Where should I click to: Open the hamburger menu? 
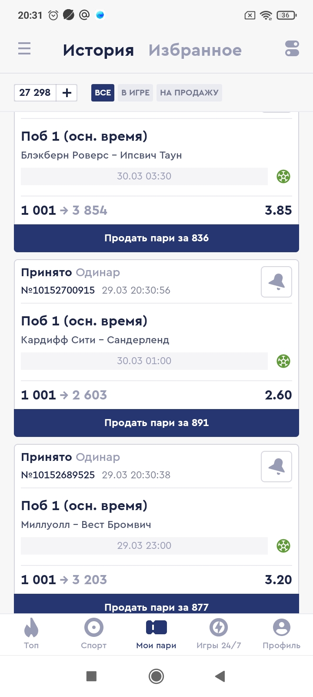24,48
